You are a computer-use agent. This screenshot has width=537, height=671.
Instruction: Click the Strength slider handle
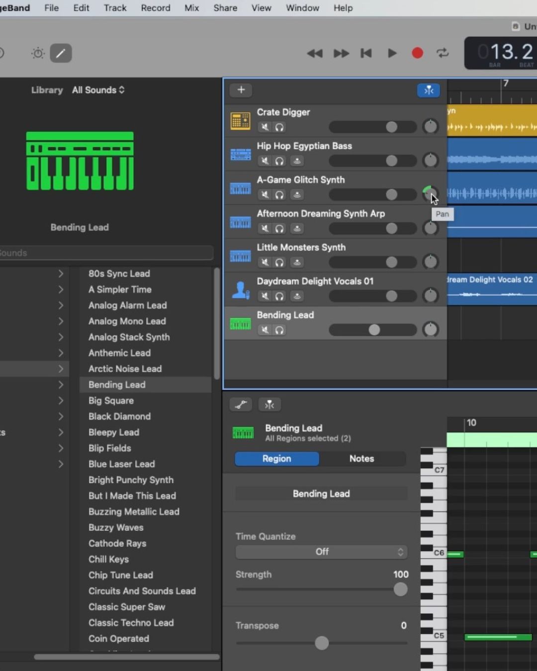(400, 589)
